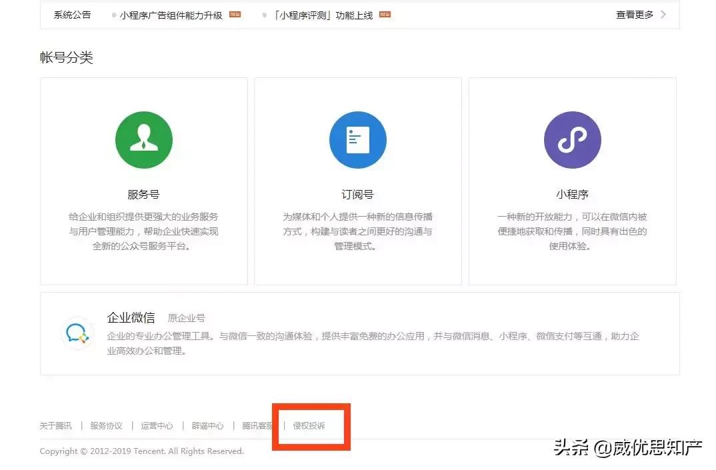Click the NEW badge beside 小程序广告组件能力升级
Viewport: 716px width, 470px height.
coord(233,13)
